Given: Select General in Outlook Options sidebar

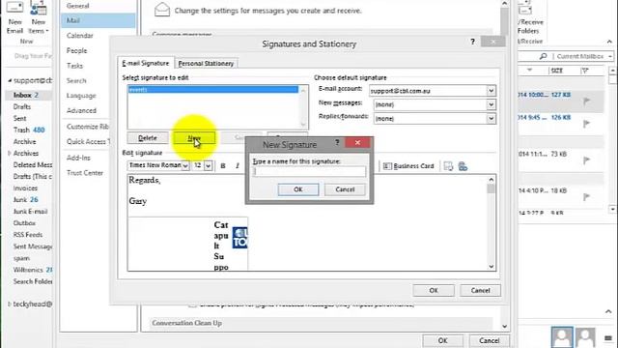Looking at the screenshot, I should click(77, 6).
